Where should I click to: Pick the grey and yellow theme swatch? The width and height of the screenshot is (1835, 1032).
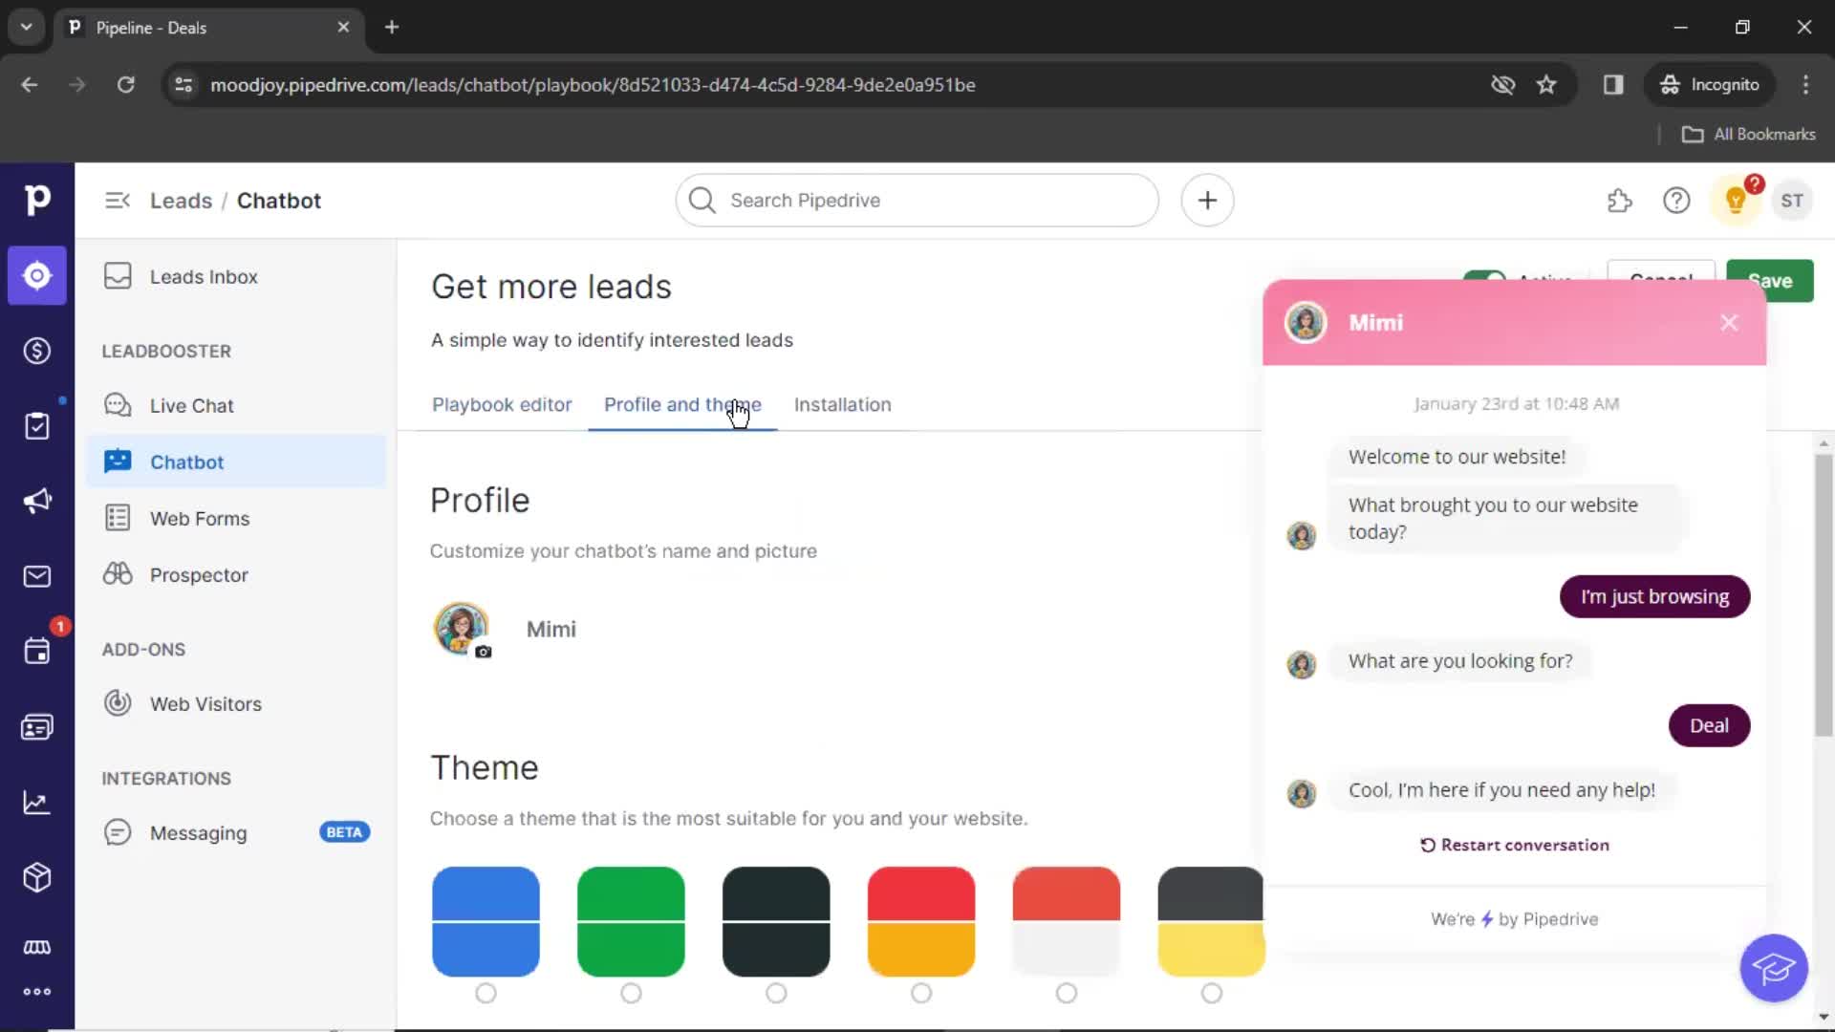[x=1211, y=922]
